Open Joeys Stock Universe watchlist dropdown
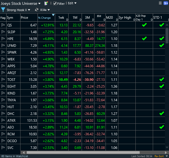169x158 pixels. click(x=20, y=4)
